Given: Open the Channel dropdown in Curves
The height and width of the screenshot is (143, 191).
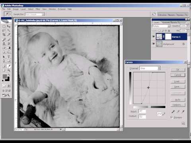Looking at the screenshot, I should 150,68.
